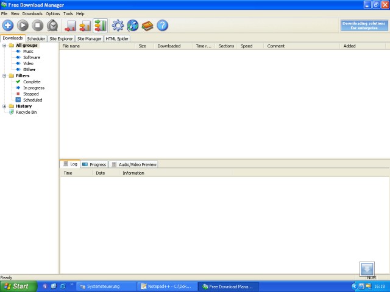Start downloads with the play icon
The width and height of the screenshot is (390, 292).
[x=23, y=26]
